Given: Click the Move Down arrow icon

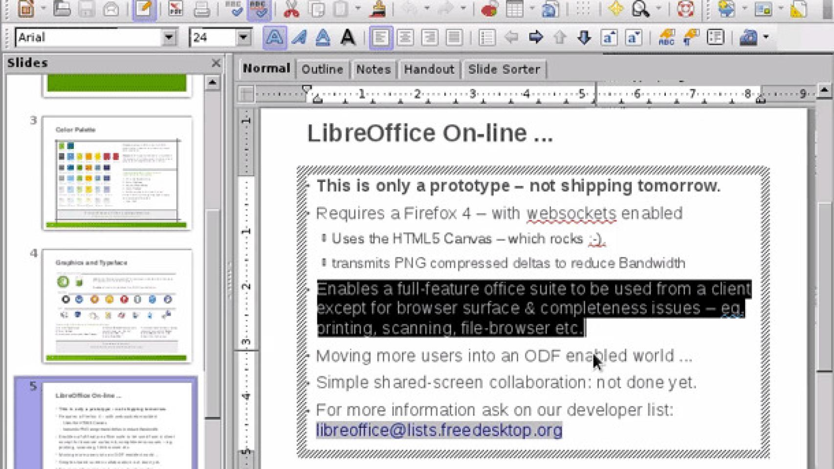Looking at the screenshot, I should pos(585,38).
